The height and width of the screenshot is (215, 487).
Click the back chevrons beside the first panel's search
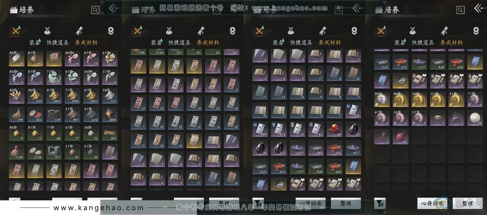[x=113, y=8]
